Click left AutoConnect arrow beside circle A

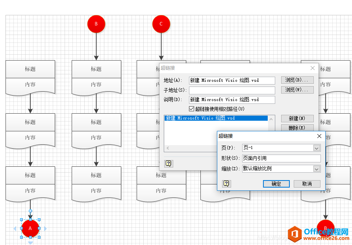(x=15, y=228)
